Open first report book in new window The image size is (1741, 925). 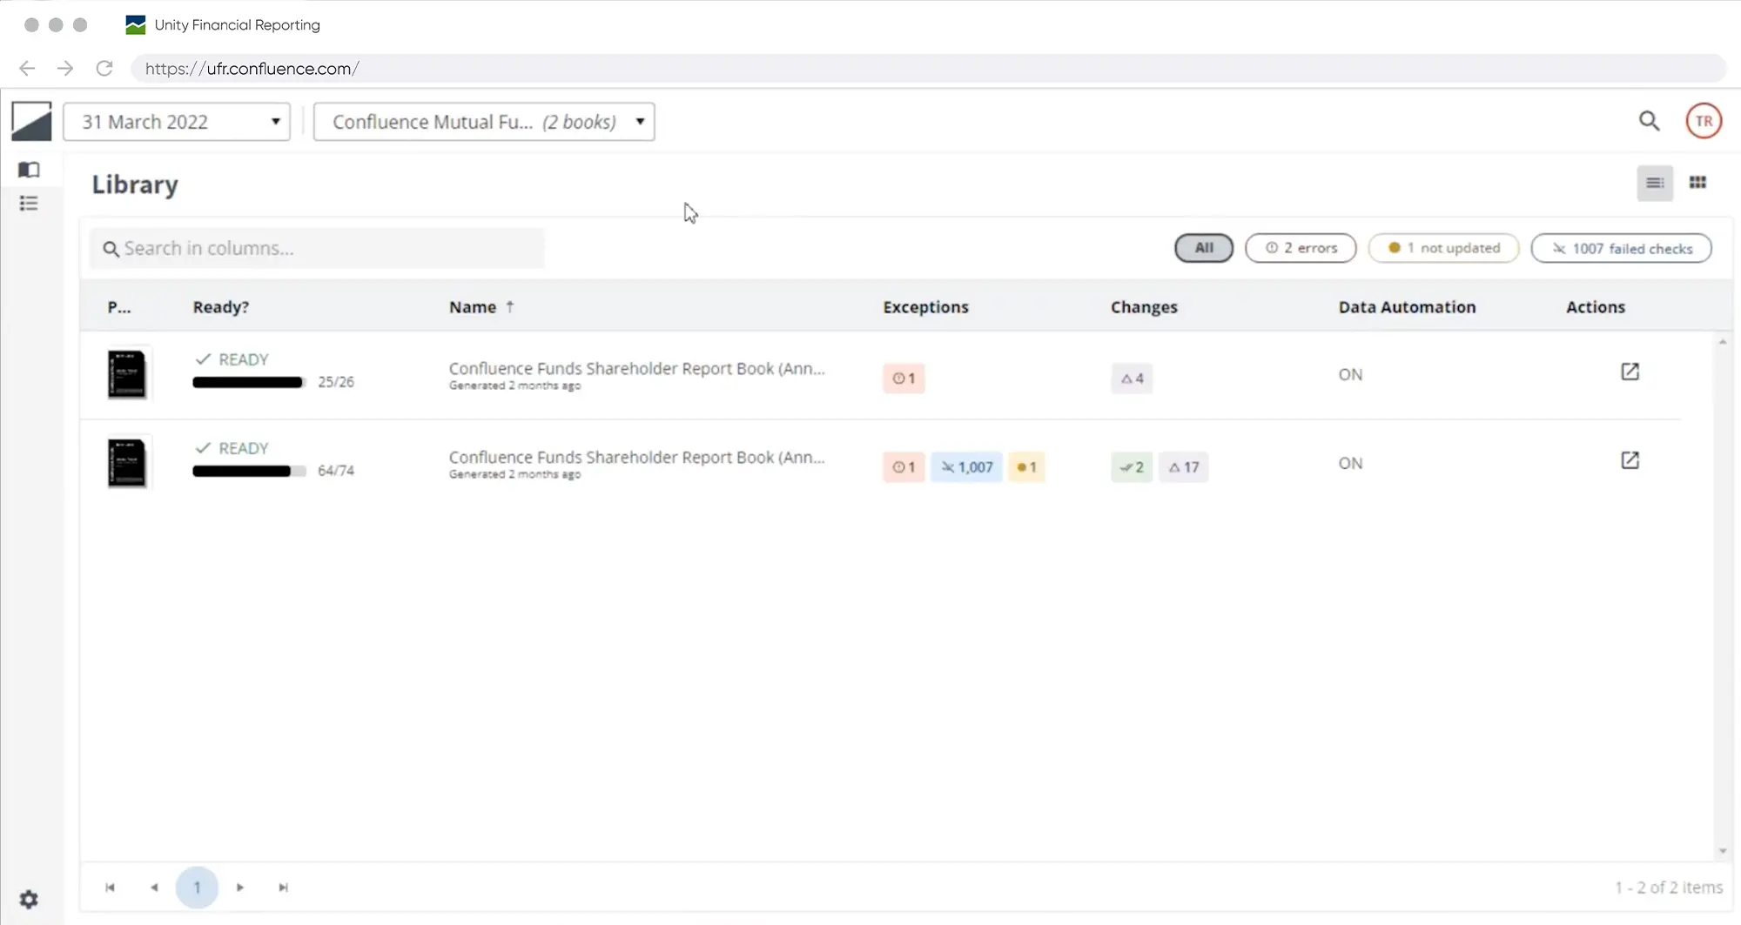click(1630, 372)
